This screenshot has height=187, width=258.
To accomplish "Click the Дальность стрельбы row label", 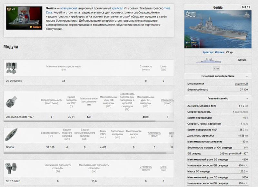I will point(200,136).
